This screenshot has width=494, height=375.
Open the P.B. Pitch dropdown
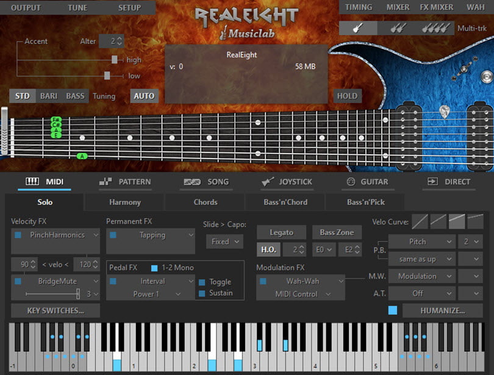click(x=422, y=242)
